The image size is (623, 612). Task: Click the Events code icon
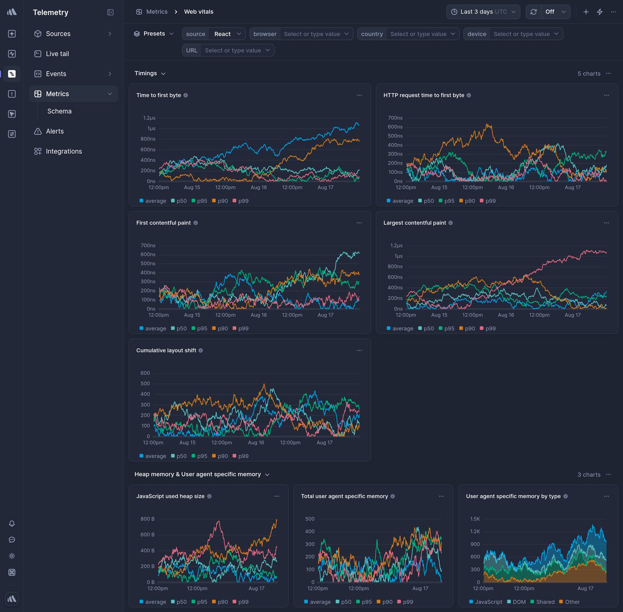38,74
